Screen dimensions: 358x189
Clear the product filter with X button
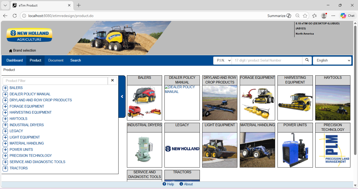click(x=113, y=81)
